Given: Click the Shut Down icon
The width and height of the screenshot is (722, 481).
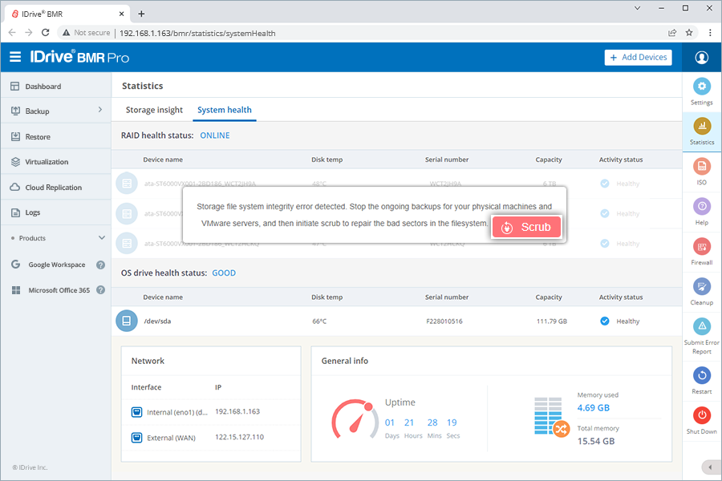Looking at the screenshot, I should [702, 415].
